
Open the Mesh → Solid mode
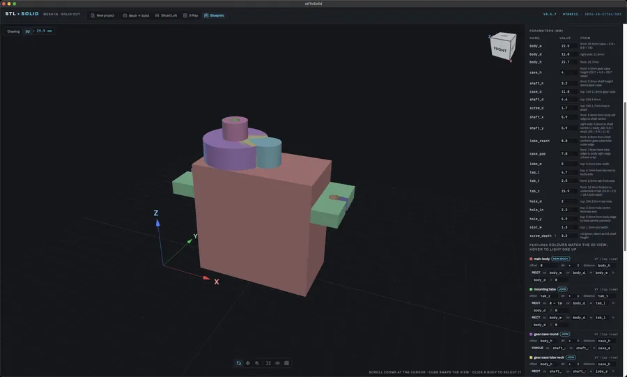tap(136, 15)
